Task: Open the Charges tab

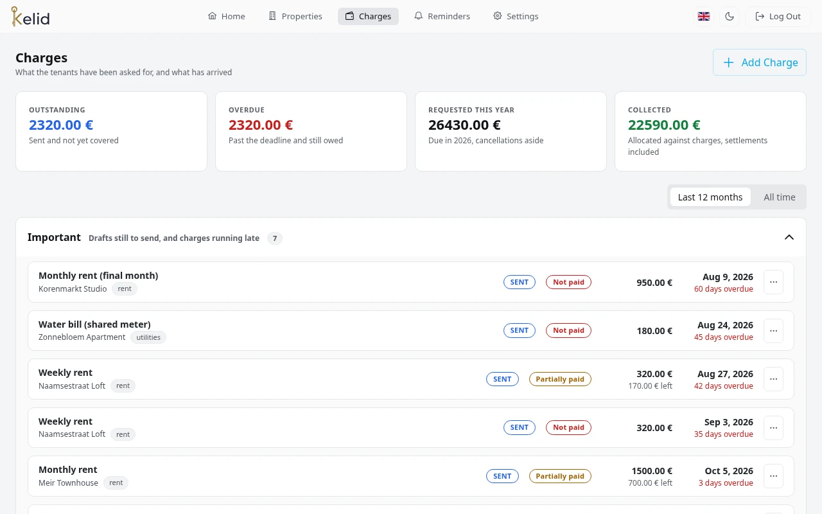Action: point(368,16)
